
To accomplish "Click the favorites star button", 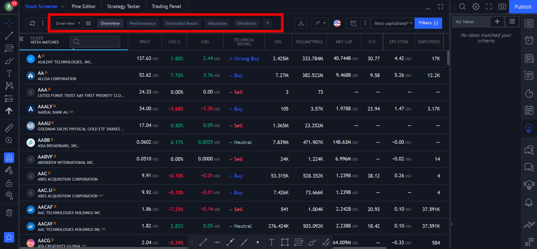I will coord(9,237).
